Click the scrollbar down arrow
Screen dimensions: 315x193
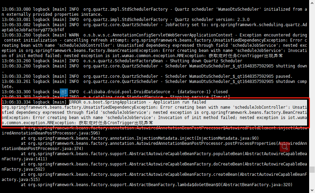312,190
